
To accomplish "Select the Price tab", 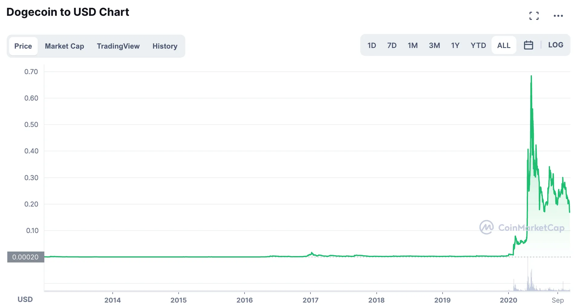I will pyautogui.click(x=23, y=46).
